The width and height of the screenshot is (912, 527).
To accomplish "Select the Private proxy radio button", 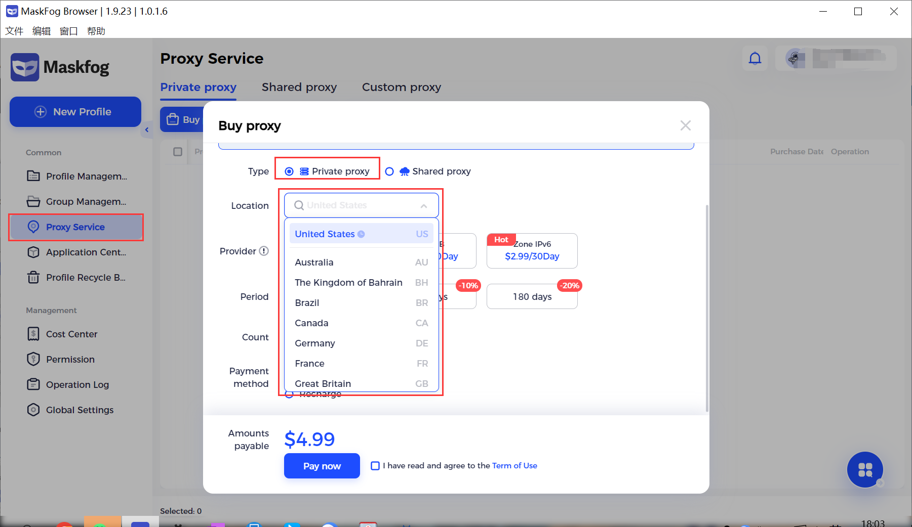I will pos(289,171).
